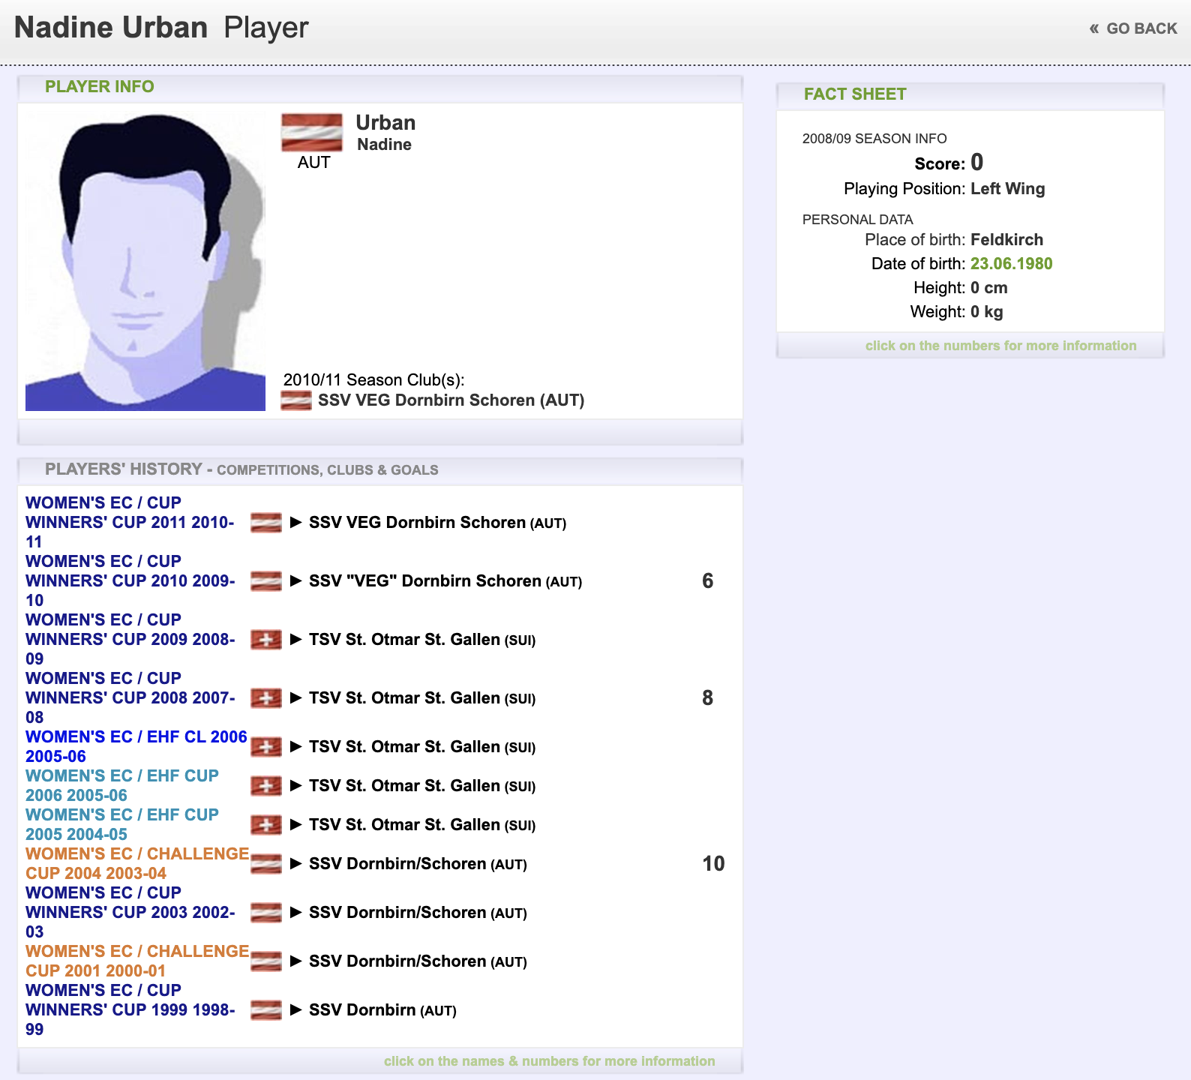Click Swiss flag in EHF CL 2006 row

pyautogui.click(x=266, y=747)
